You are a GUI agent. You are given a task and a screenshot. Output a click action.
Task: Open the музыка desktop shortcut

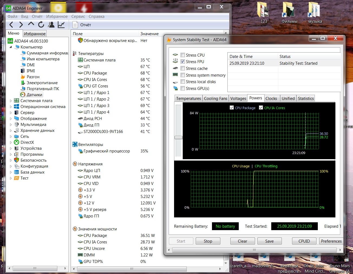[315, 12]
